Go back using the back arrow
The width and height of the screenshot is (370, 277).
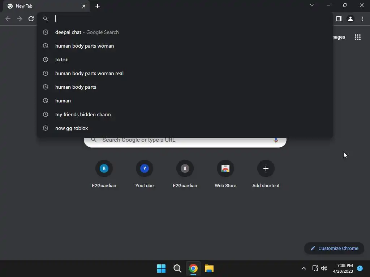click(8, 19)
